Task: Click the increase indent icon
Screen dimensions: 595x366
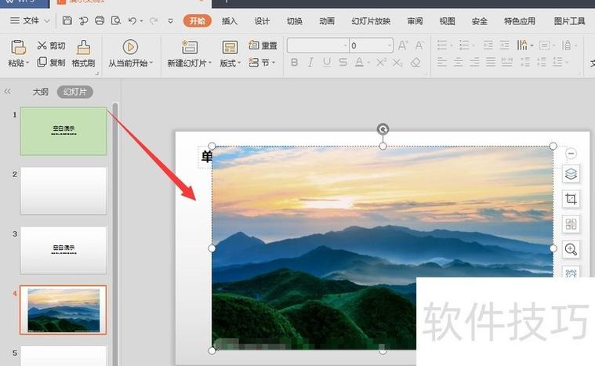Action: pyautogui.click(x=504, y=45)
